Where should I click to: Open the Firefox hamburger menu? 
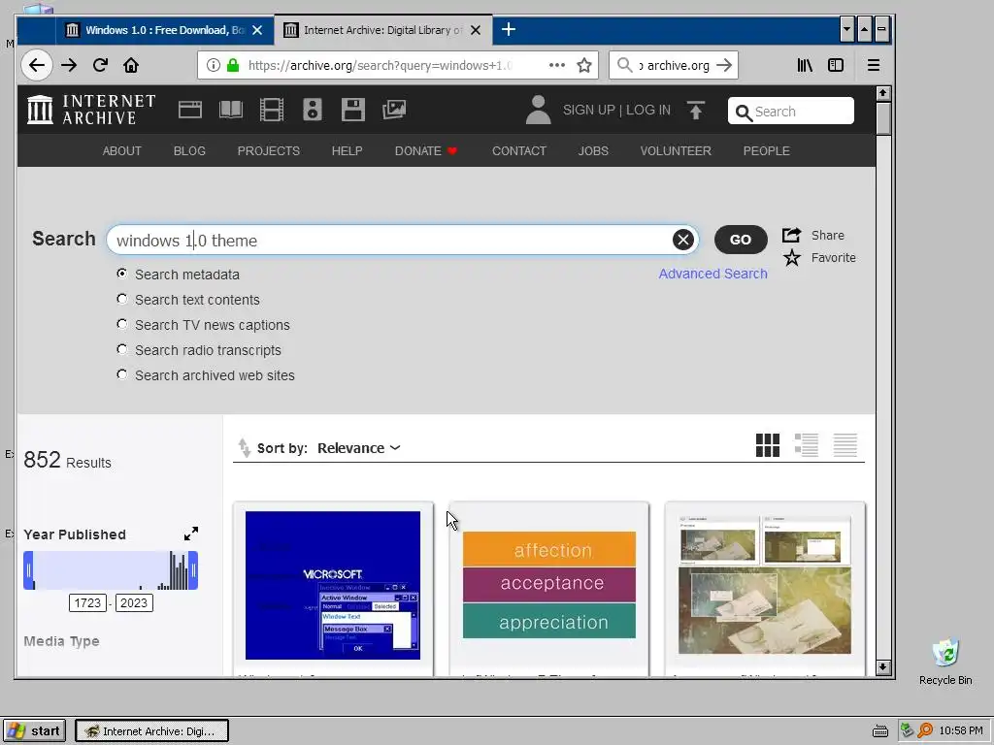tap(874, 65)
